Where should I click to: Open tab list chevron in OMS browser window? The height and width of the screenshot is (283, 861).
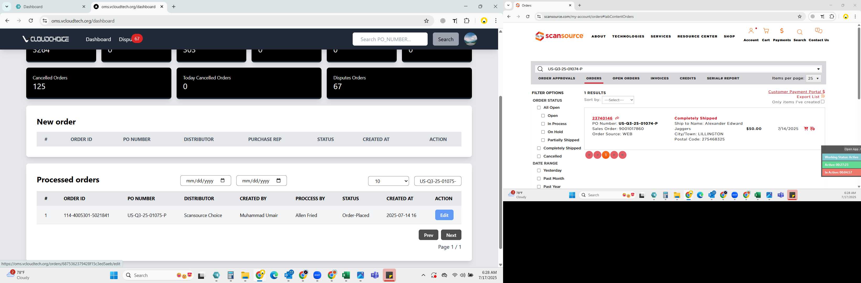[7, 7]
